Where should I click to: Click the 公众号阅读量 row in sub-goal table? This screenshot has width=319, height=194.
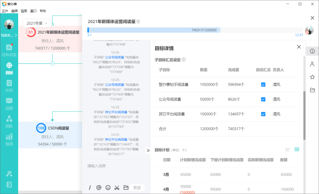227,99
